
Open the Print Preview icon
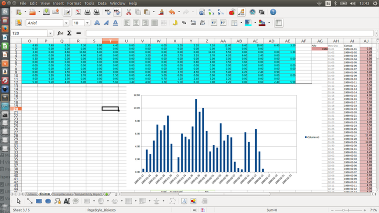[x=97, y=12]
